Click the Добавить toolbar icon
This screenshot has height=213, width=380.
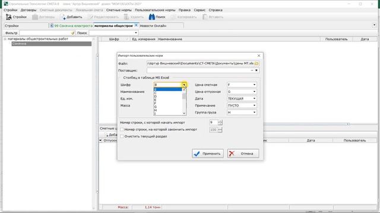[63, 17]
